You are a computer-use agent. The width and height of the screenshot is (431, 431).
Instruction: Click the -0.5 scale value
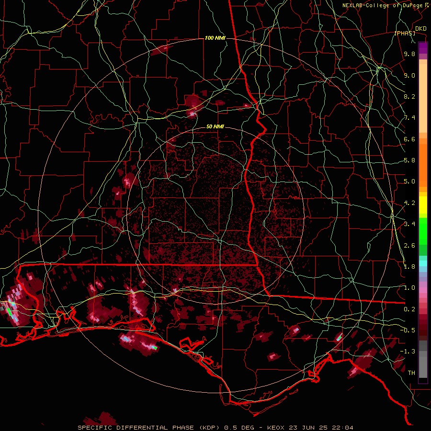pos(408,330)
